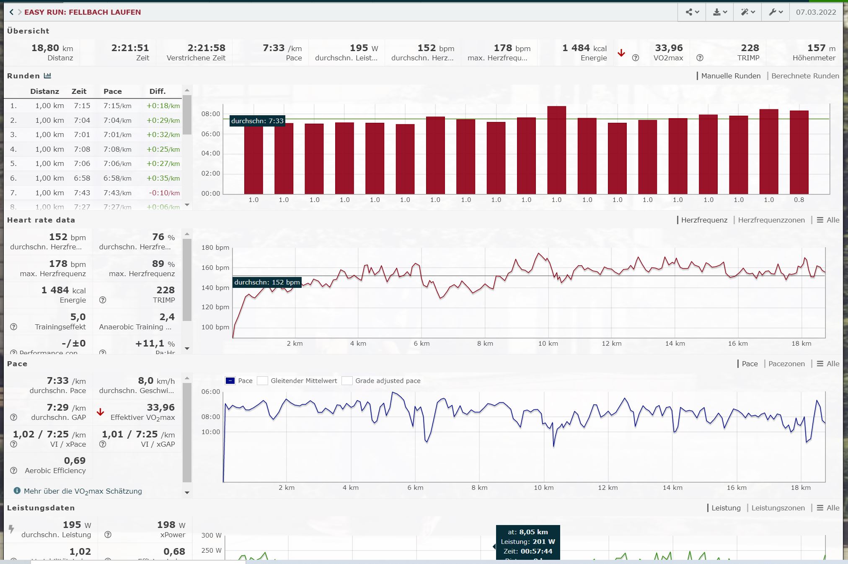Enable Grade adjusted pace legend checkbox

(x=347, y=381)
